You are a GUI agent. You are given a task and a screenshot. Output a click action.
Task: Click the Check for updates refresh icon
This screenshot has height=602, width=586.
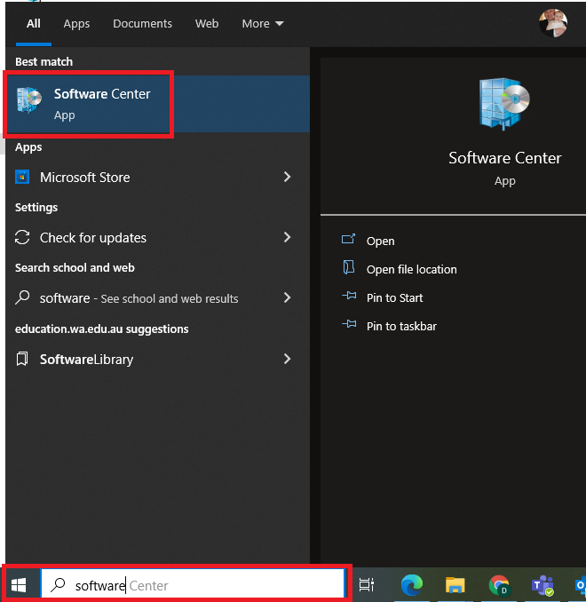(x=22, y=237)
